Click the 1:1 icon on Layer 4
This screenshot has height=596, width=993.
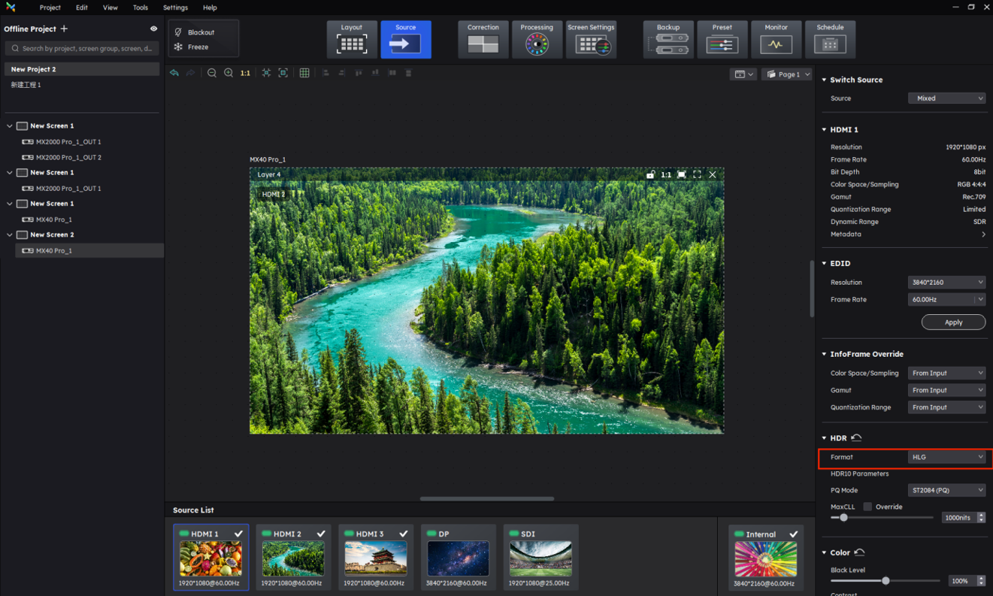tap(666, 174)
